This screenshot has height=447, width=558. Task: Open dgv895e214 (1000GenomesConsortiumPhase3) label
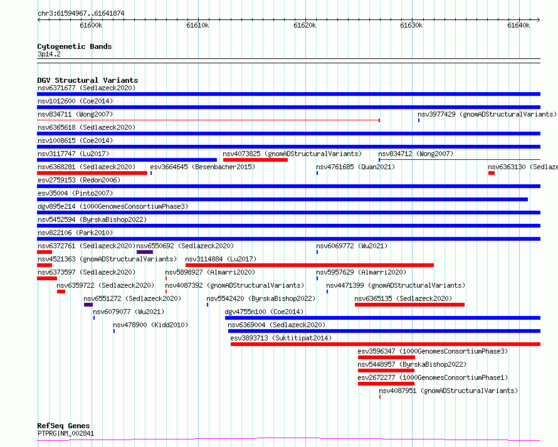pos(113,206)
